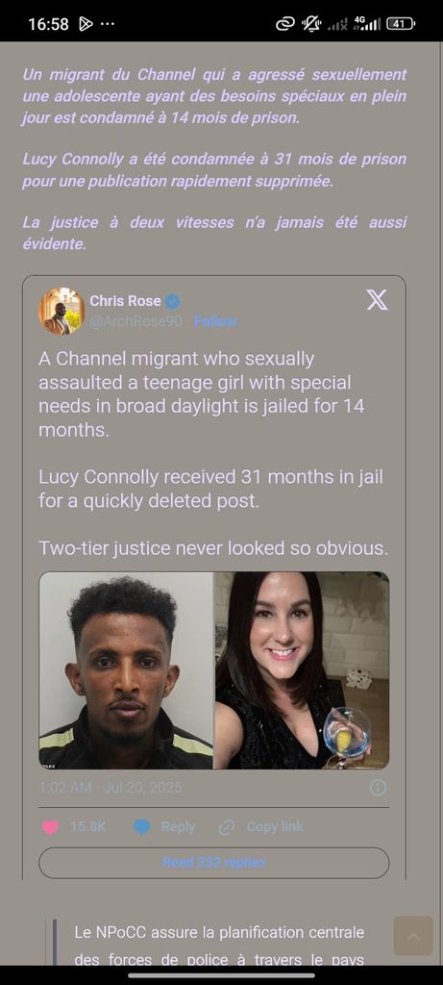Viewport: 443px width, 985px height.
Task: Open Chris Rose's profile avatar
Action: click(x=61, y=311)
